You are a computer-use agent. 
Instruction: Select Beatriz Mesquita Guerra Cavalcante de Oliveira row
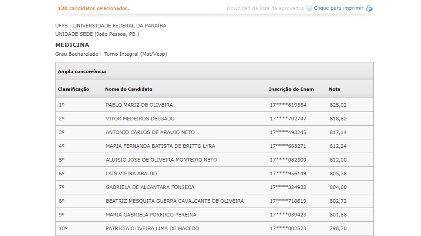click(x=214, y=201)
